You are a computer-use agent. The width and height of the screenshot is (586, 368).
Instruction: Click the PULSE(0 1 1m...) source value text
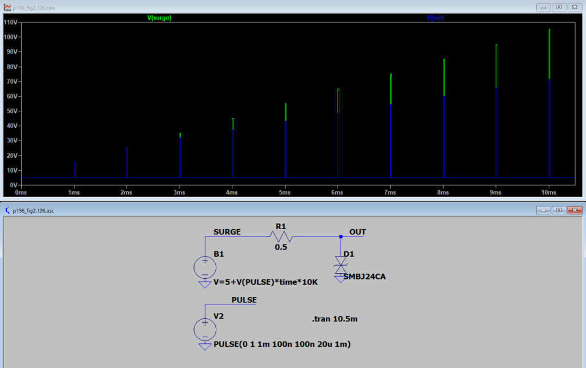point(282,345)
